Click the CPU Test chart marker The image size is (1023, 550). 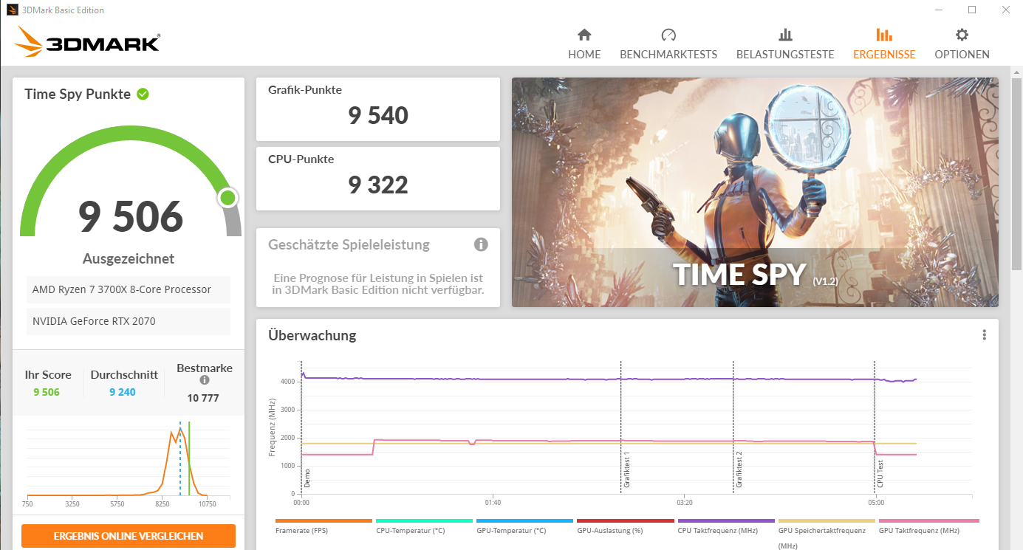click(880, 473)
